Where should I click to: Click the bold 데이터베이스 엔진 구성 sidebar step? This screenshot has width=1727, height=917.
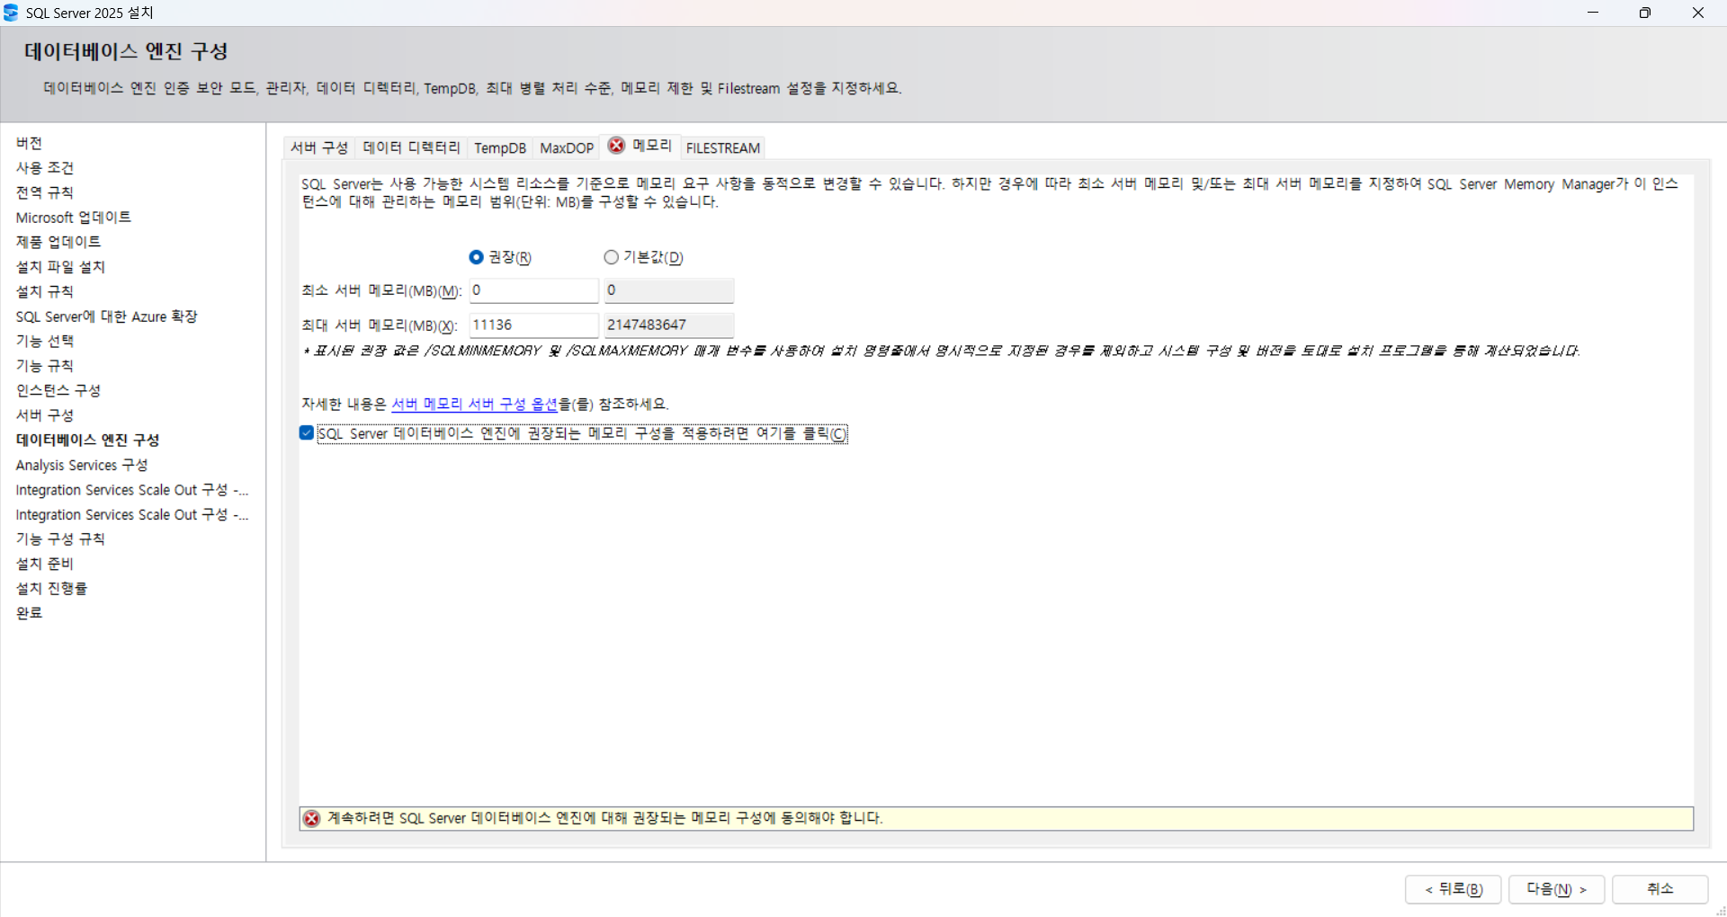87,440
